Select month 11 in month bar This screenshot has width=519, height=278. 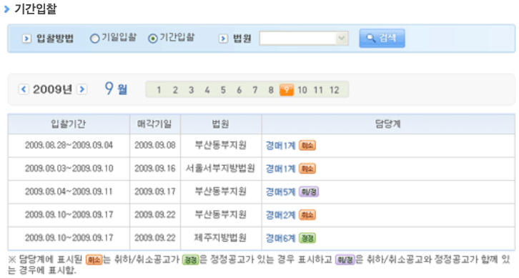click(x=318, y=90)
